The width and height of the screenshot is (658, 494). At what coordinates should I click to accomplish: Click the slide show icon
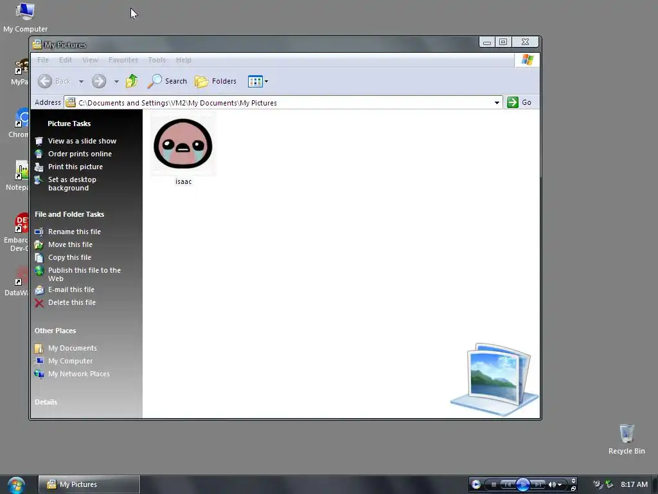coord(39,141)
